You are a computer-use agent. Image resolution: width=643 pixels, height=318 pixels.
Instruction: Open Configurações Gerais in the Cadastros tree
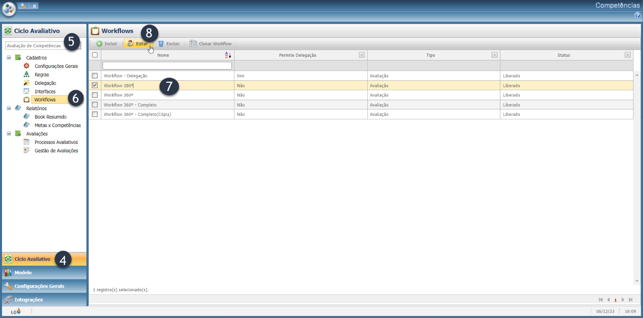56,66
